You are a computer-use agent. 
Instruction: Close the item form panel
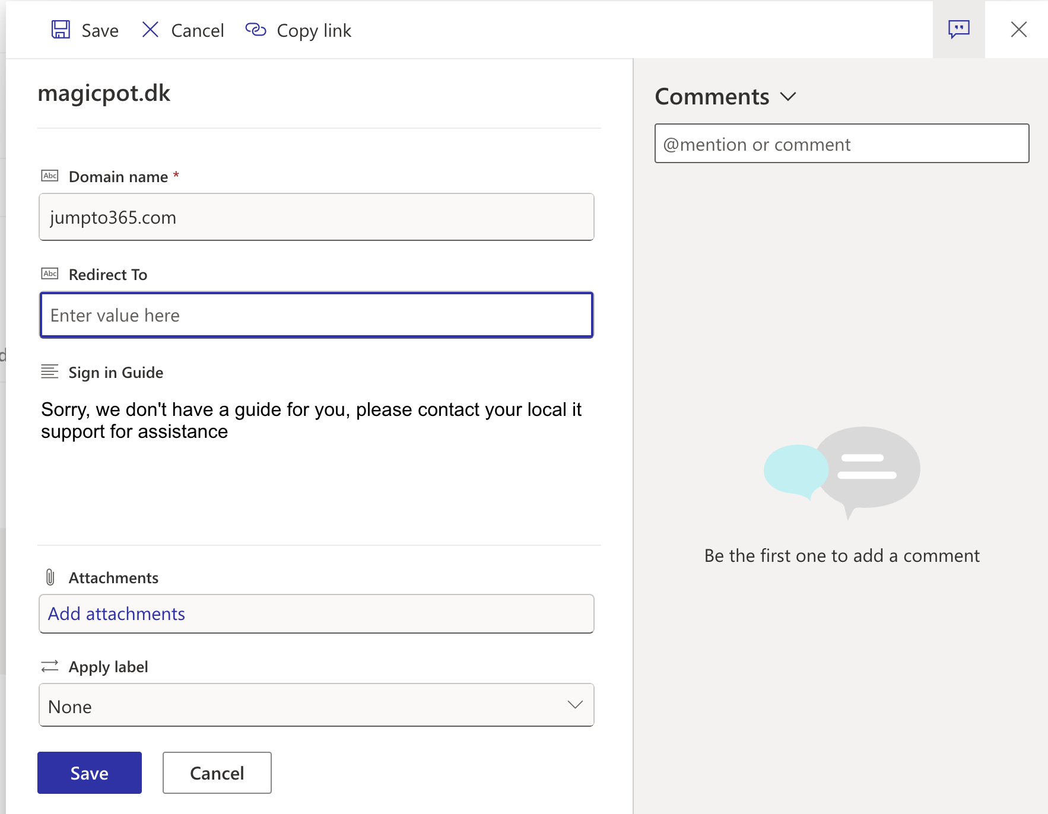(x=1018, y=29)
